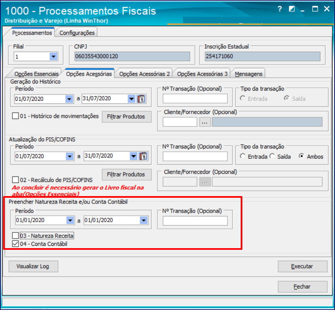Screen dimensions: 335x310
Task: Open start date dropdown in Atualização do PIS/COFINS
Action: 70,157
